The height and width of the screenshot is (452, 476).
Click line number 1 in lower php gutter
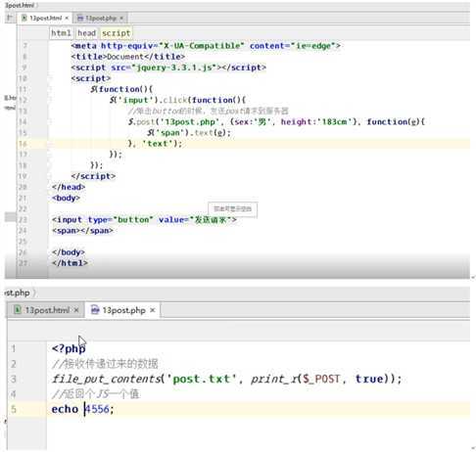click(14, 348)
